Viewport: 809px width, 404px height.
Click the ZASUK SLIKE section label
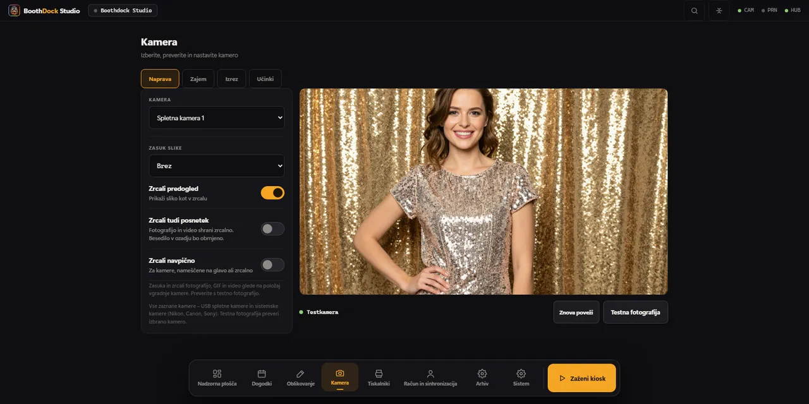click(x=166, y=148)
